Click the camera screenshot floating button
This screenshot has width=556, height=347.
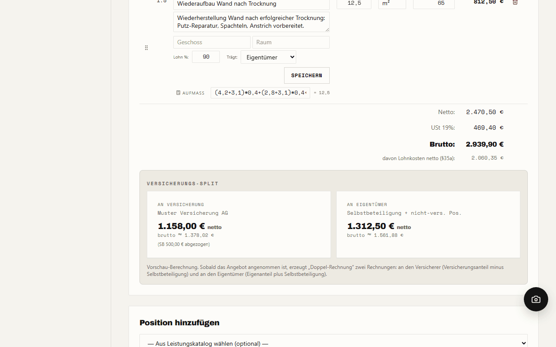point(536,299)
